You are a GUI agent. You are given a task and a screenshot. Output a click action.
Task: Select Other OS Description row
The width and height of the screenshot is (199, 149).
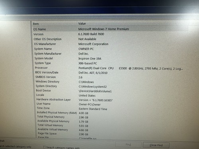(x=47, y=39)
